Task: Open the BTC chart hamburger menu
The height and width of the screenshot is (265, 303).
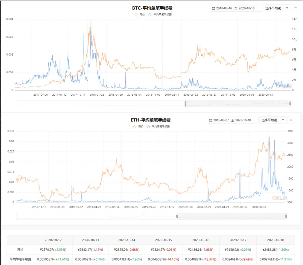Action: pyautogui.click(x=296, y=8)
